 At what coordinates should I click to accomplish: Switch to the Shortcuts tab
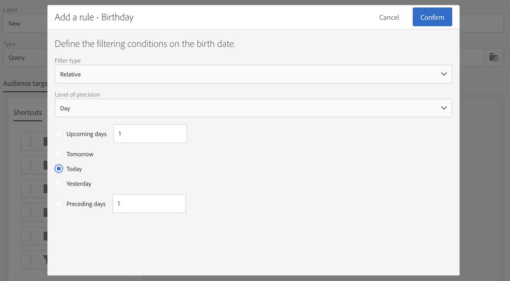click(x=28, y=112)
